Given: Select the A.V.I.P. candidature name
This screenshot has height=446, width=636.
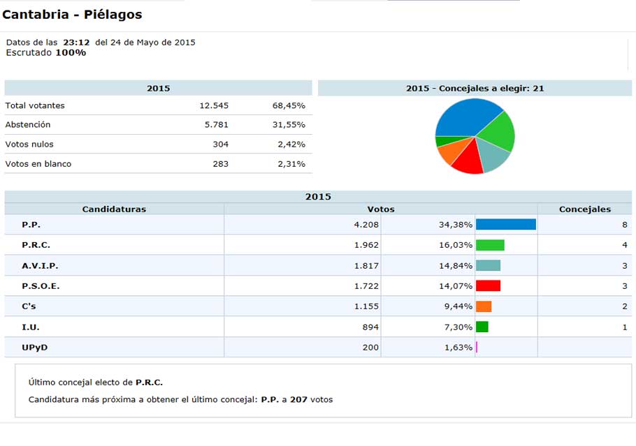Looking at the screenshot, I should click(40, 266).
